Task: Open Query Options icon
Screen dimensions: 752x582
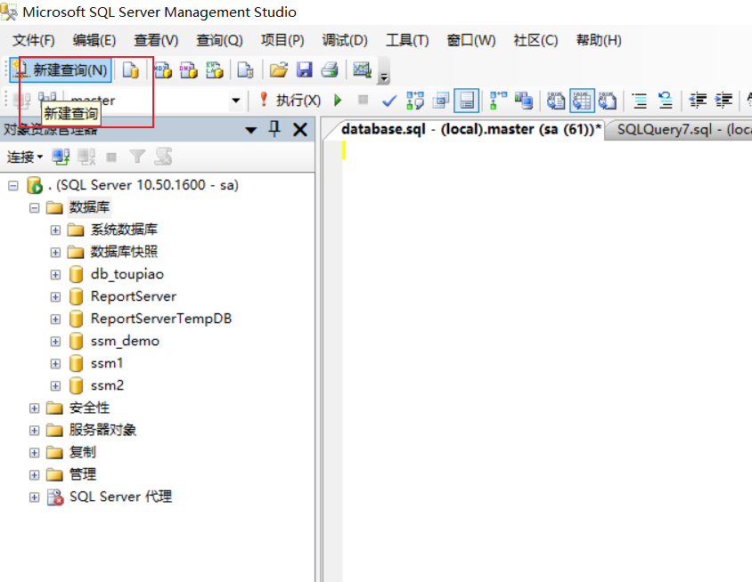Action: pyautogui.click(x=441, y=101)
